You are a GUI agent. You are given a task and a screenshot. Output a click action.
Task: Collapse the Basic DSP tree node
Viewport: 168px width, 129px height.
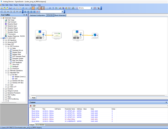click(3, 44)
